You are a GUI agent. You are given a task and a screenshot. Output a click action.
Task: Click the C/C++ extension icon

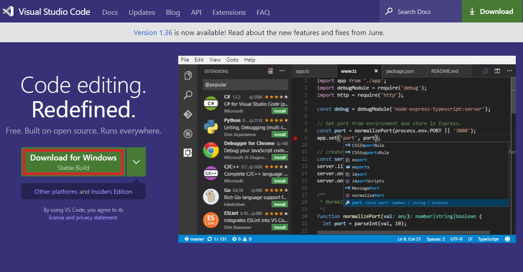coord(211,174)
